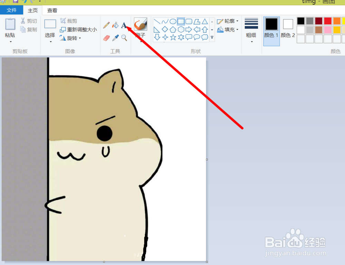The height and width of the screenshot is (265, 345).
Task: Choose the Up arrow shape
Action: coord(205,29)
